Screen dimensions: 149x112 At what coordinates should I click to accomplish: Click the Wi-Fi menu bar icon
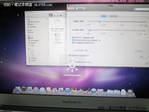119,1
